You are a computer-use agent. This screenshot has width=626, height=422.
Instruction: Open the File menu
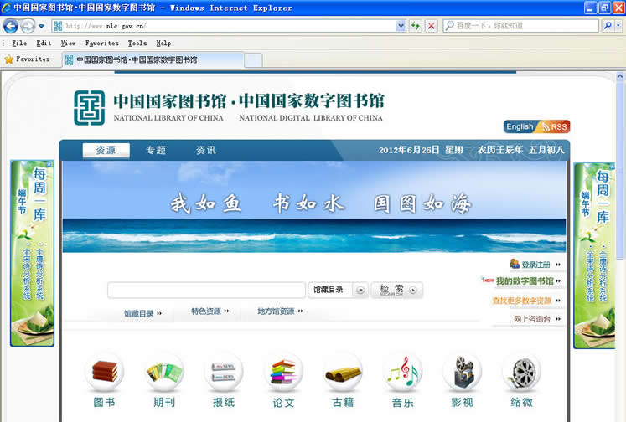click(x=19, y=43)
